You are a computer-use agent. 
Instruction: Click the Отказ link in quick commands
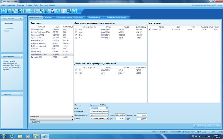[6, 31]
